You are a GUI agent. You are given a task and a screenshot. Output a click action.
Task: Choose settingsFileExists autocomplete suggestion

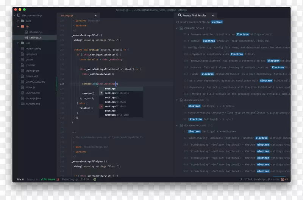tap(117, 93)
